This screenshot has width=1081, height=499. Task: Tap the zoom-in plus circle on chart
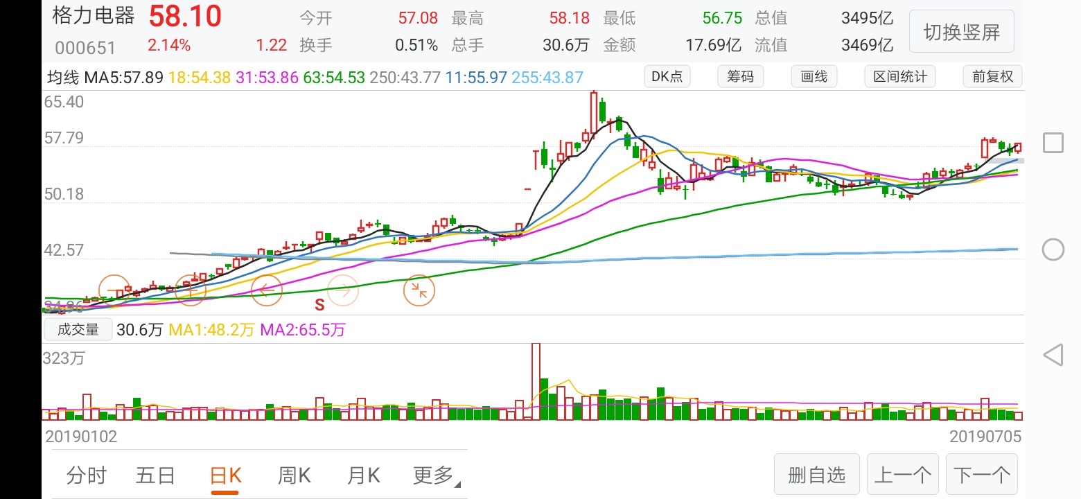coord(191,291)
